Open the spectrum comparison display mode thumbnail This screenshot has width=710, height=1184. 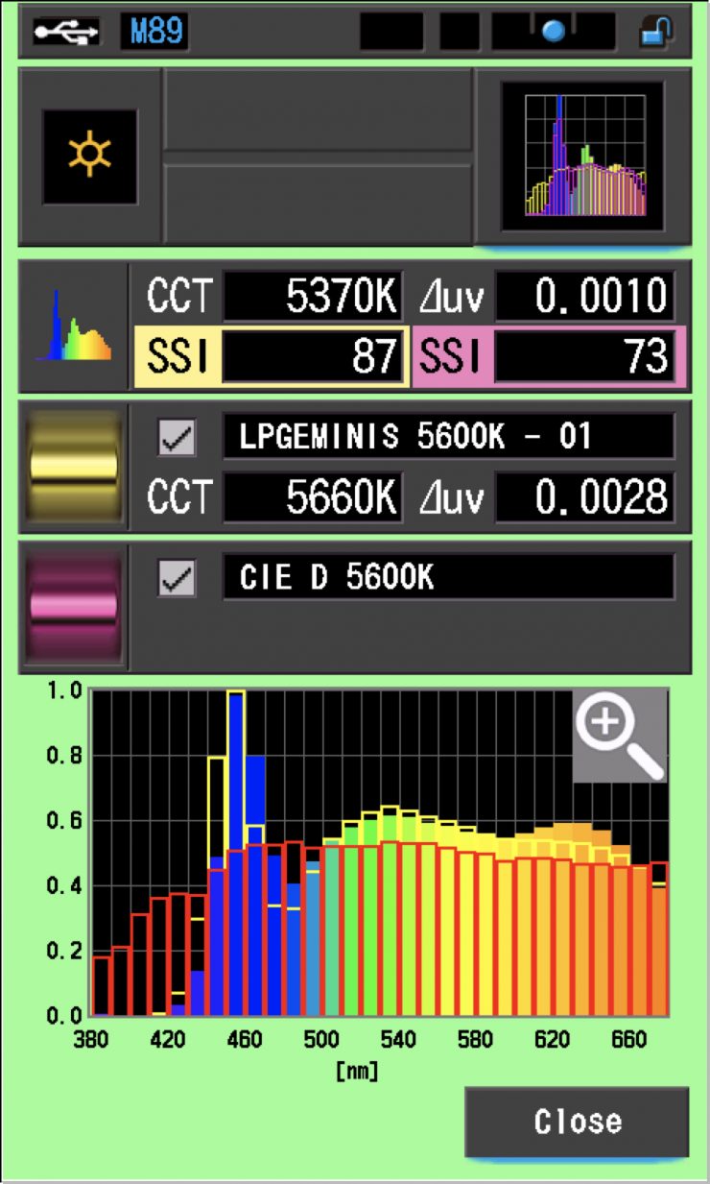[583, 156]
